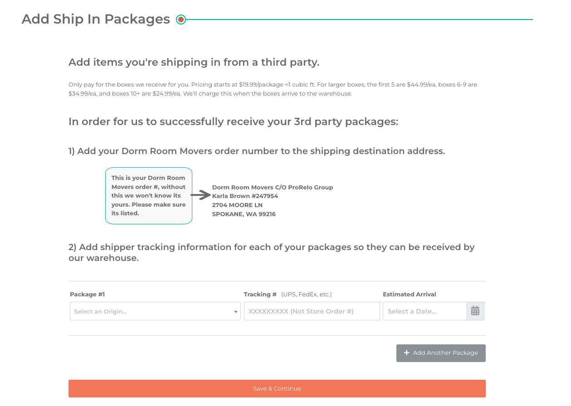Viewport: 571px width, 406px height.
Task: Expand the origin dropdown caret
Action: [x=236, y=312]
